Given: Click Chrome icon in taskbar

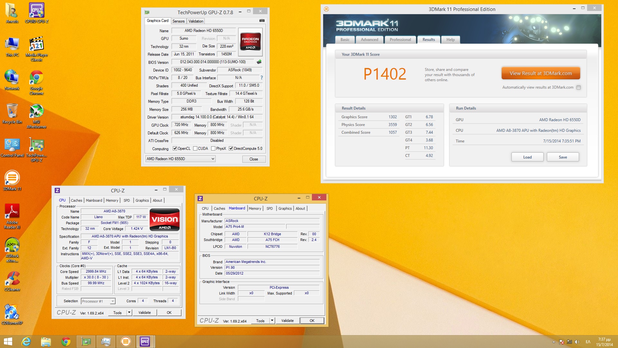Looking at the screenshot, I should 66,342.
